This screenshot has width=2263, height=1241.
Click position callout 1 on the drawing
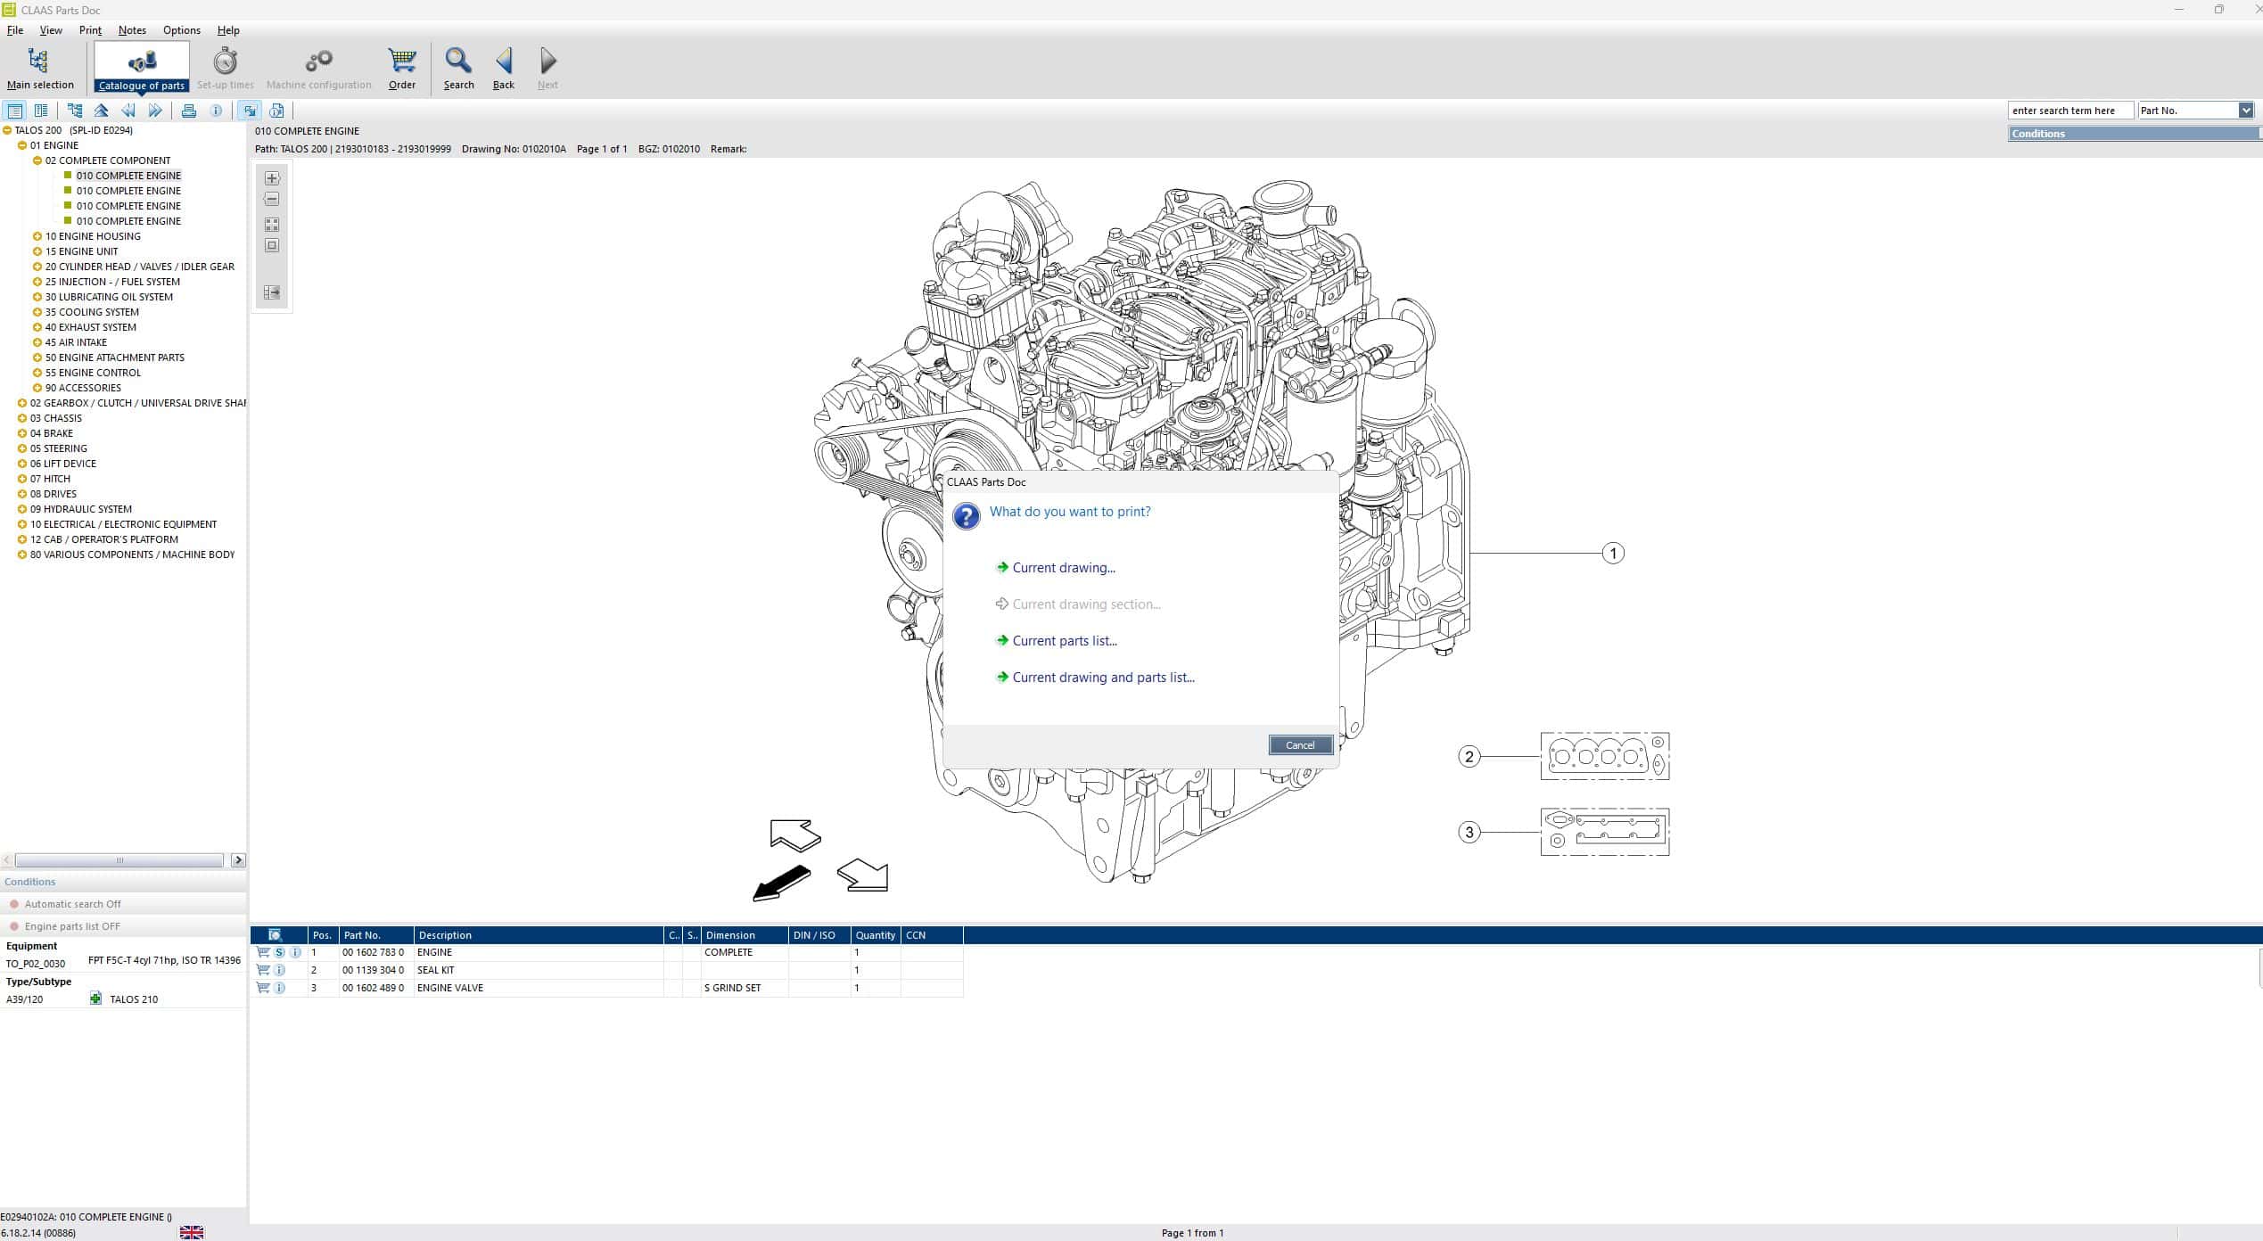[x=1612, y=554]
